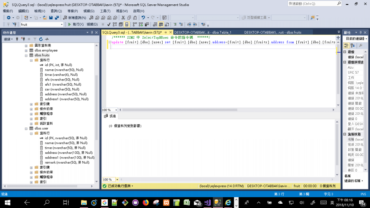Collapse the dbo.fruits table node

tap(26, 55)
